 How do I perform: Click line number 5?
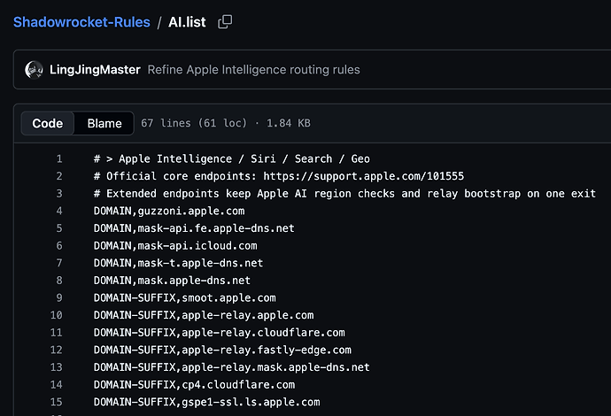pyautogui.click(x=59, y=228)
